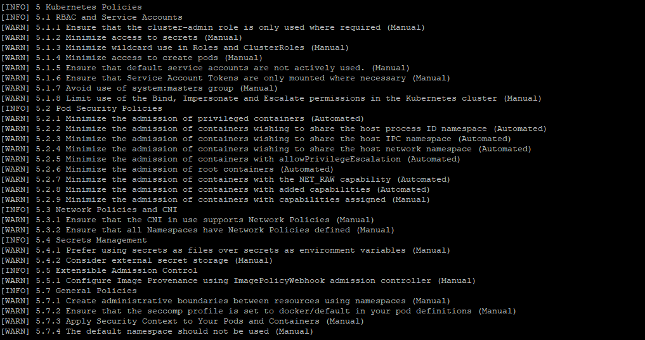Click the 5.7.2 seccomp profile warning line
Viewport: 645px width, 340px height.
pos(259,311)
